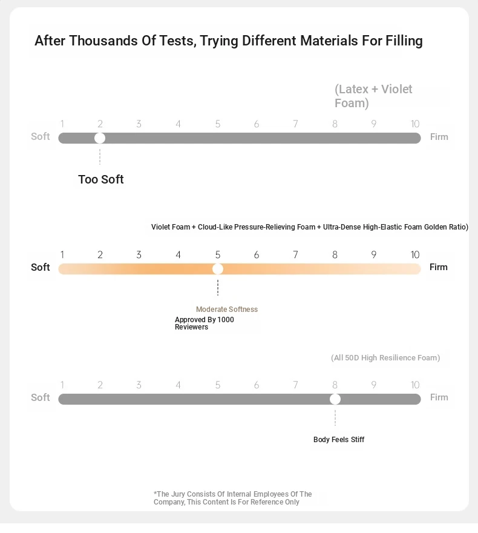The image size is (478, 533).
Task: Click the white knob on the orange slider
Action: pyautogui.click(x=218, y=269)
